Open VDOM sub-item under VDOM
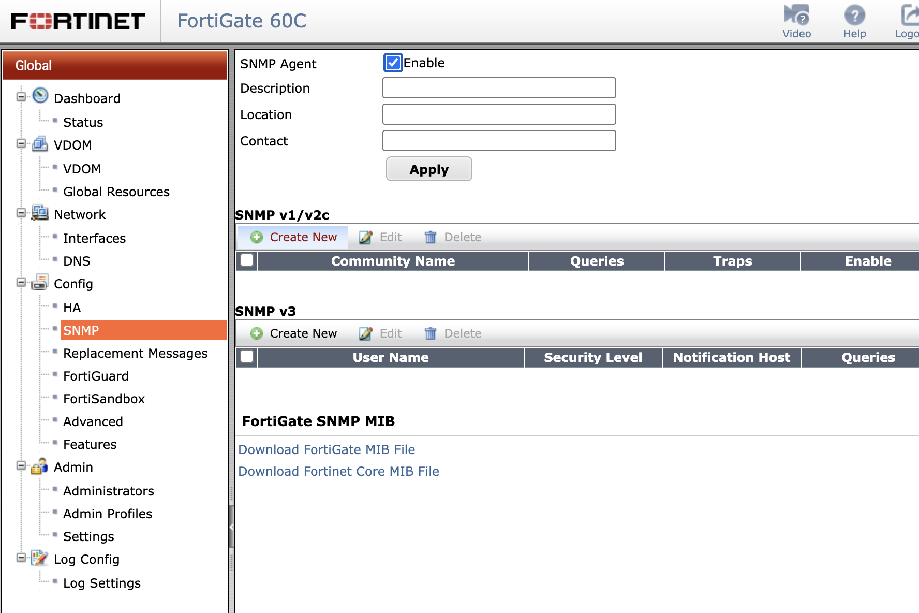 pos(82,169)
